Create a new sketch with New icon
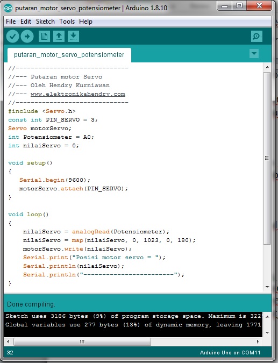 (44, 37)
